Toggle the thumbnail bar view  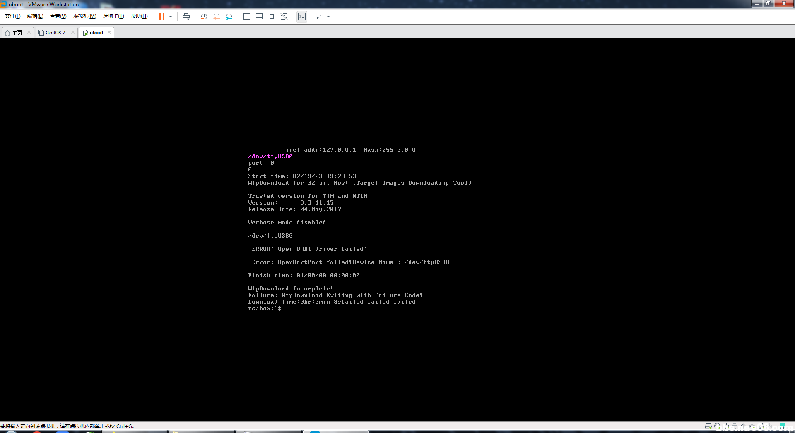pos(259,17)
